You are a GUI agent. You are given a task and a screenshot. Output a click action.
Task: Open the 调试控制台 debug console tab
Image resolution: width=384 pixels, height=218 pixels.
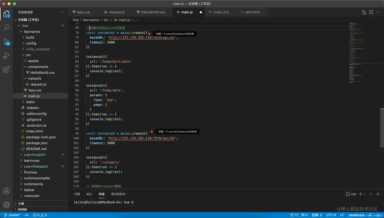118,194
